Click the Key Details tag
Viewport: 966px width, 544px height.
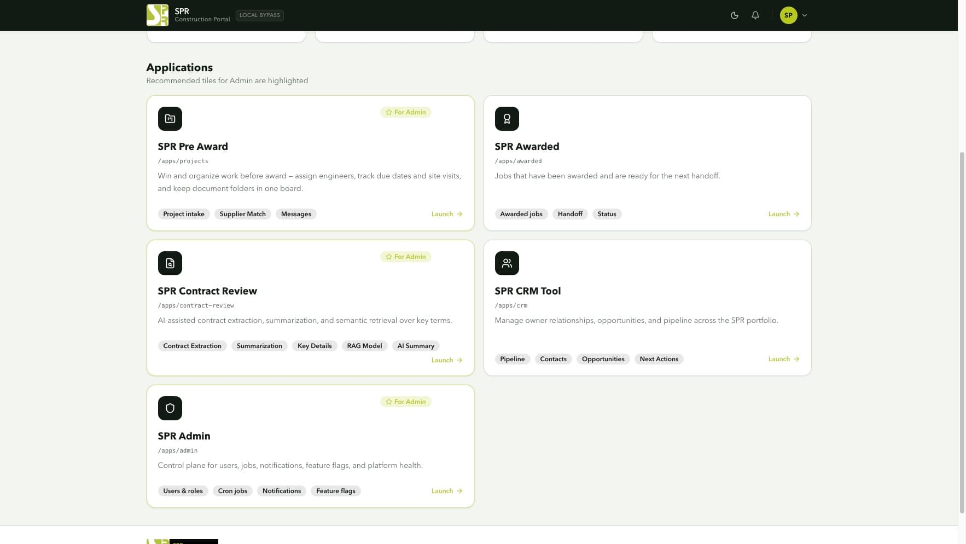315,346
